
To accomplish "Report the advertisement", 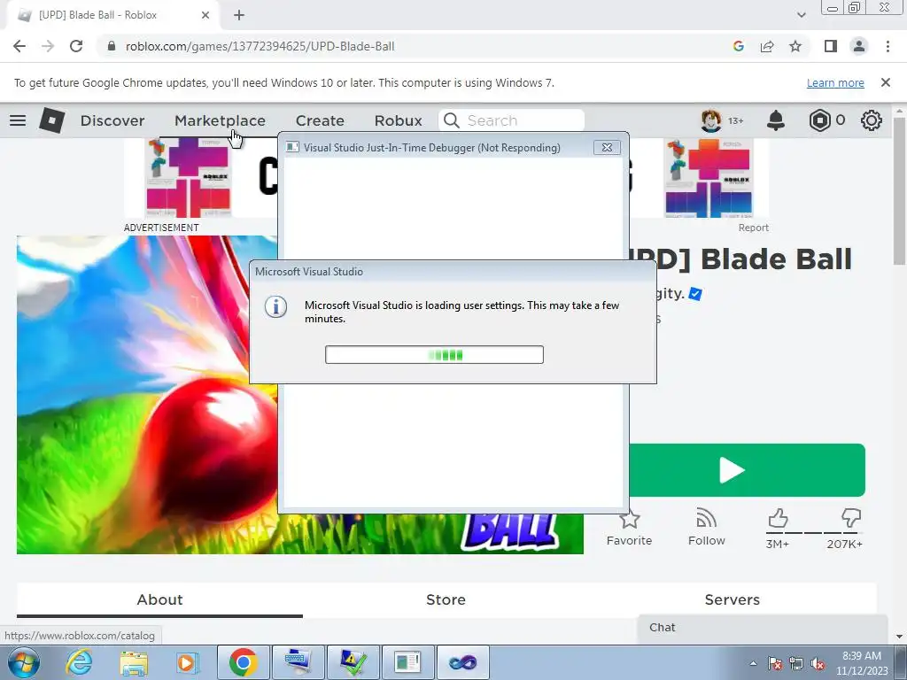I will click(753, 228).
